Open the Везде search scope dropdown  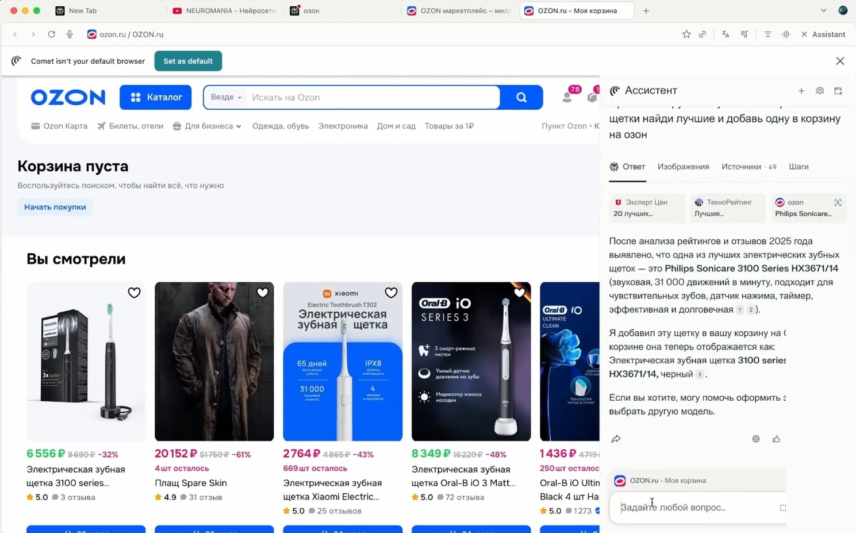coord(226,97)
